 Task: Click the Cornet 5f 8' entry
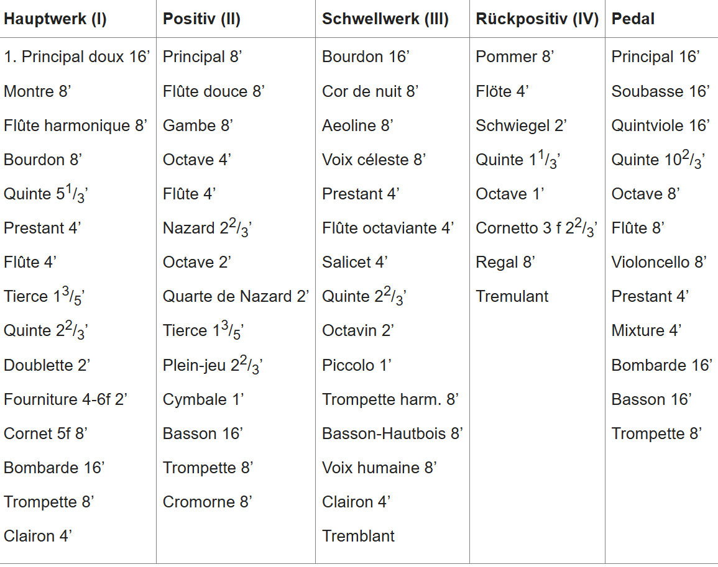(45, 433)
